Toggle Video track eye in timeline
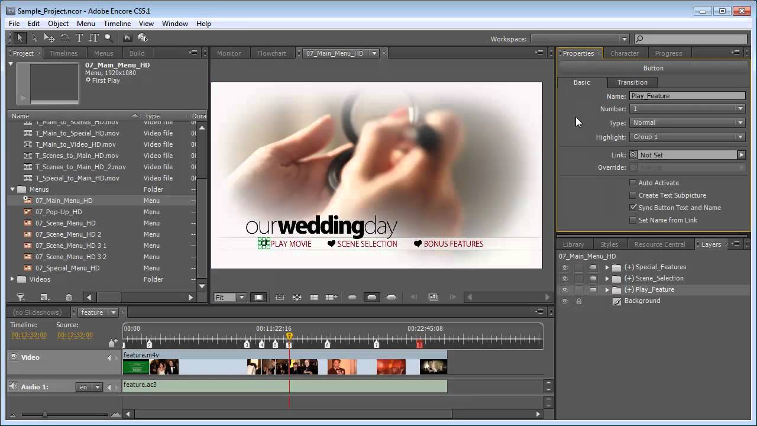The image size is (757, 426). [14, 357]
